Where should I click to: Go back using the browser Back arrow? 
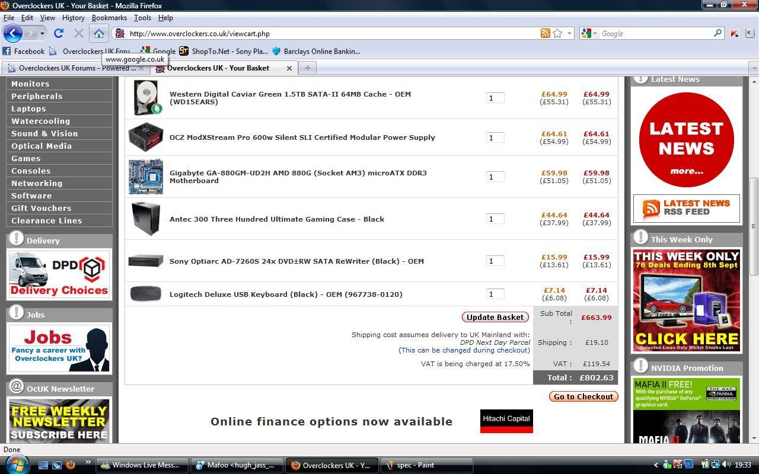pos(13,33)
